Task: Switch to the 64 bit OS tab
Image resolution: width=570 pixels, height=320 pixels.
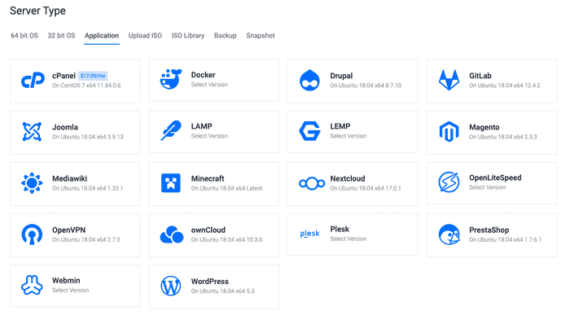Action: pyautogui.click(x=24, y=36)
